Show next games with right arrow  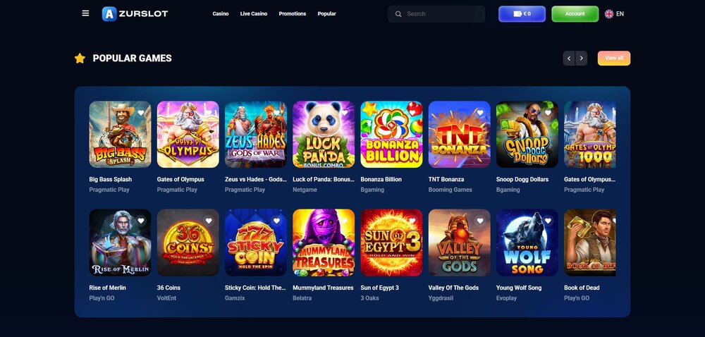[582, 59]
